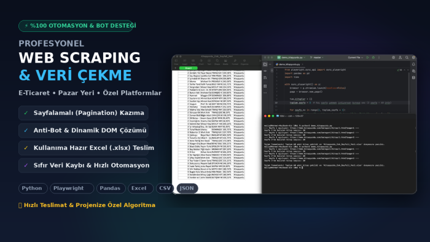Click the Sayfalamalı (Pagination) Kazıma feature
This screenshot has width=430, height=242.
84,113
